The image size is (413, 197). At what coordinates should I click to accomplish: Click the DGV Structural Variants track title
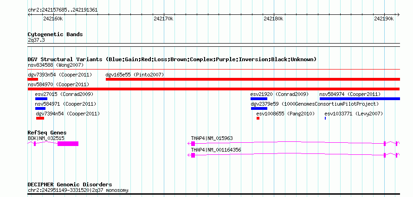click(172, 59)
